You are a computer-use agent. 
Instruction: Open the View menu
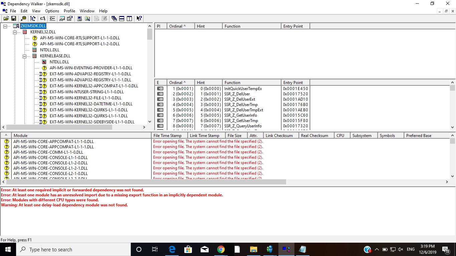36,11
